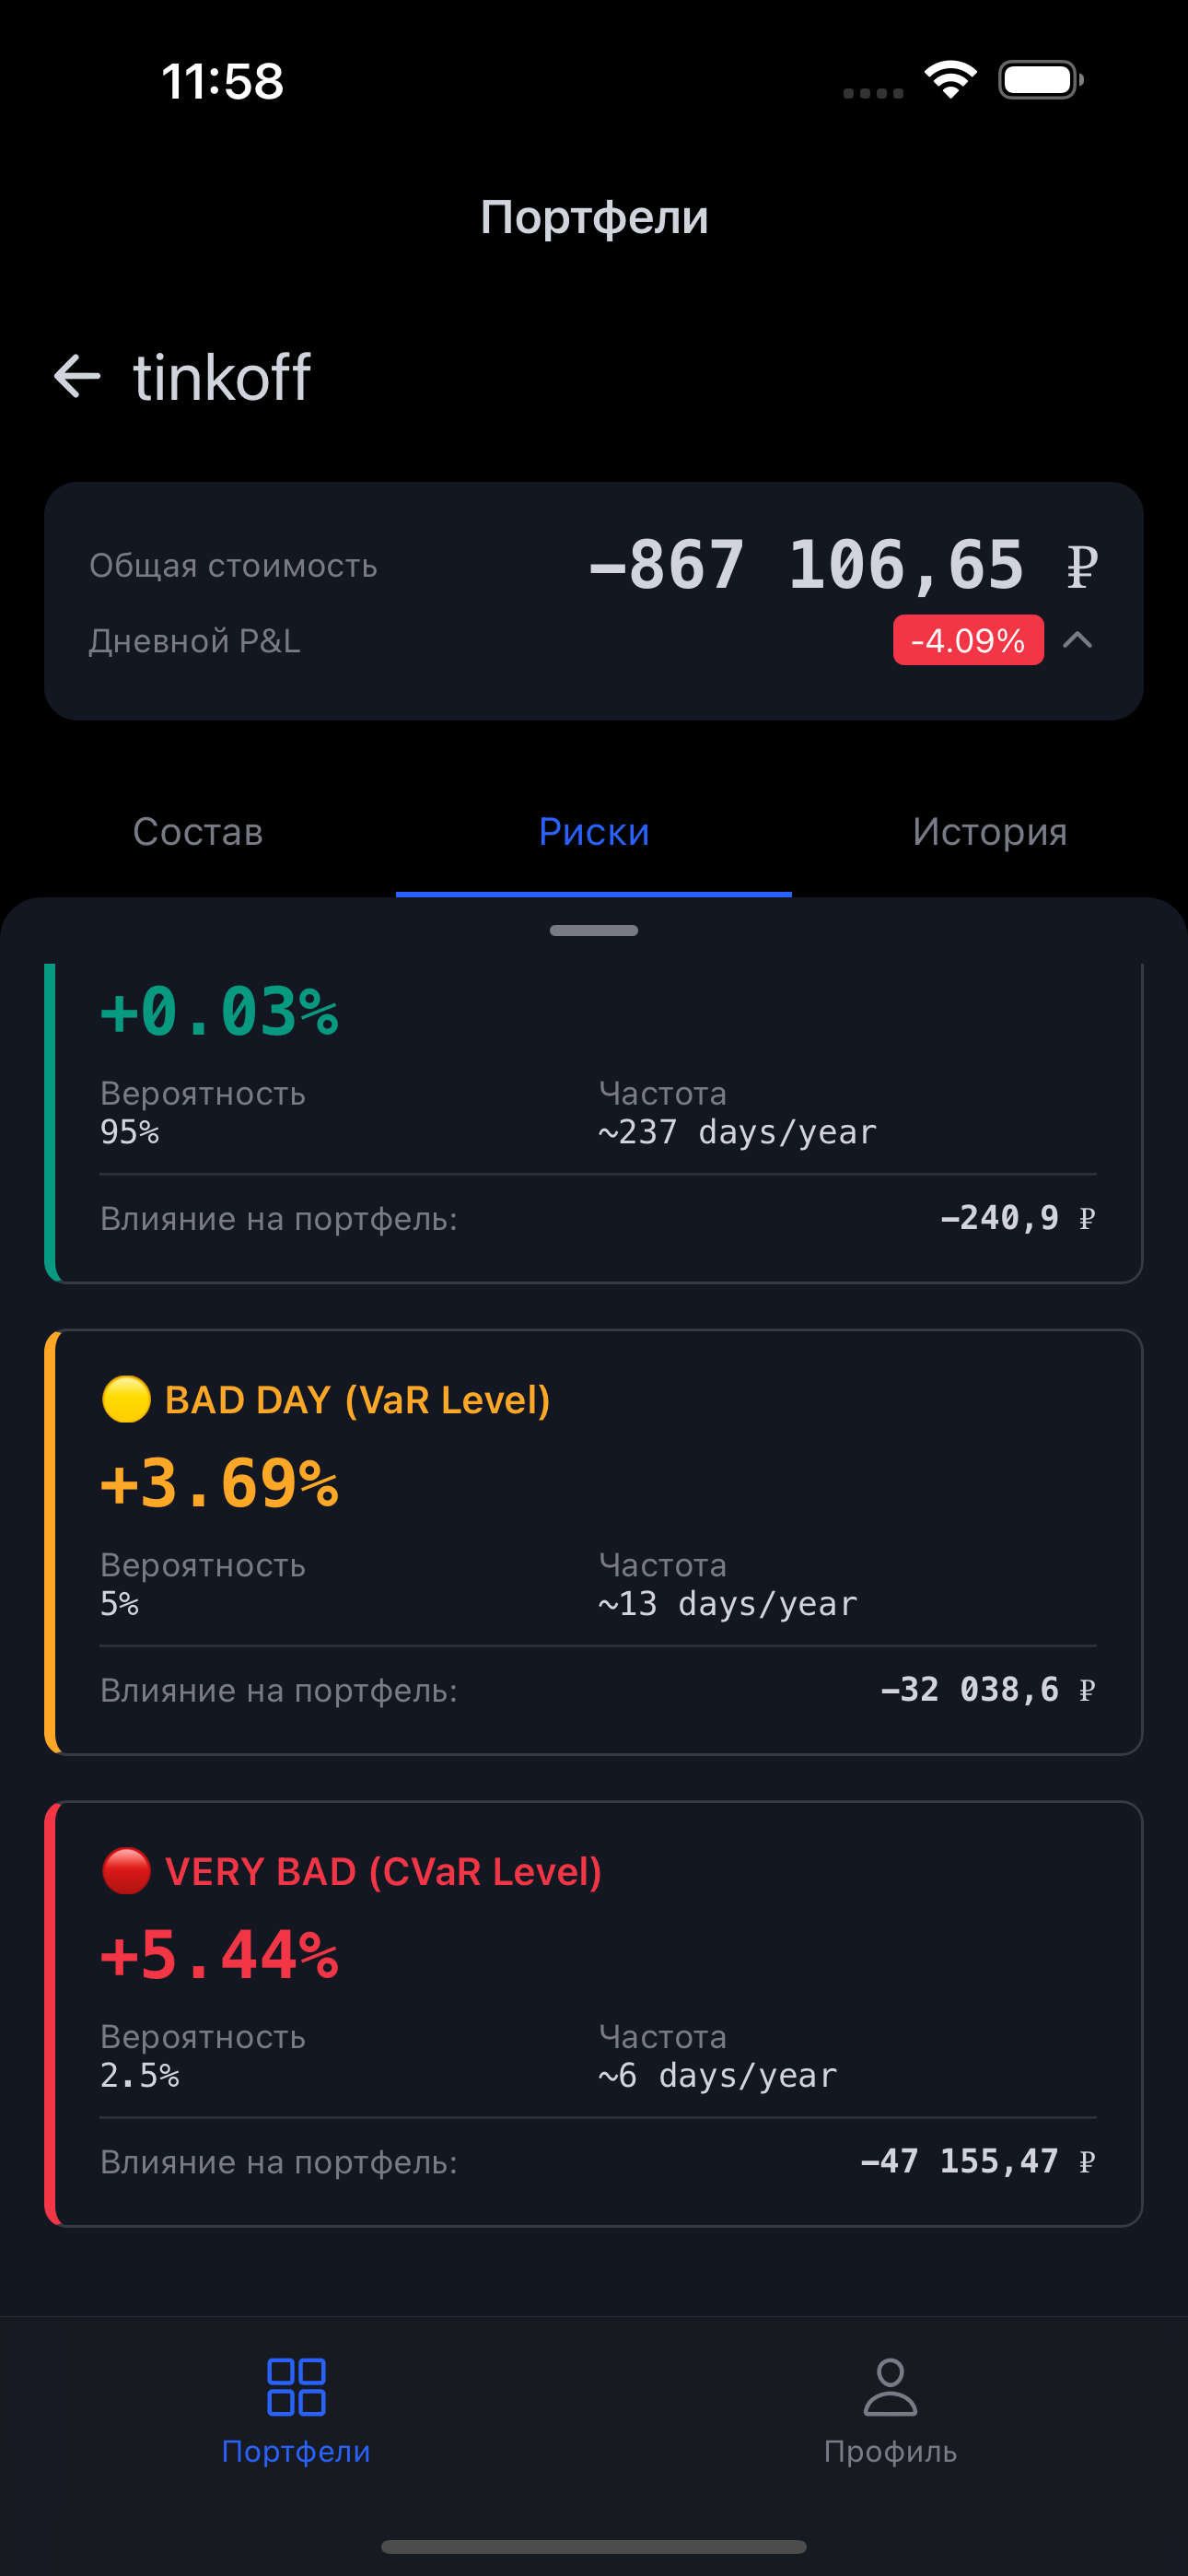1188x2576 pixels.
Task: Open the История tab
Action: [989, 832]
